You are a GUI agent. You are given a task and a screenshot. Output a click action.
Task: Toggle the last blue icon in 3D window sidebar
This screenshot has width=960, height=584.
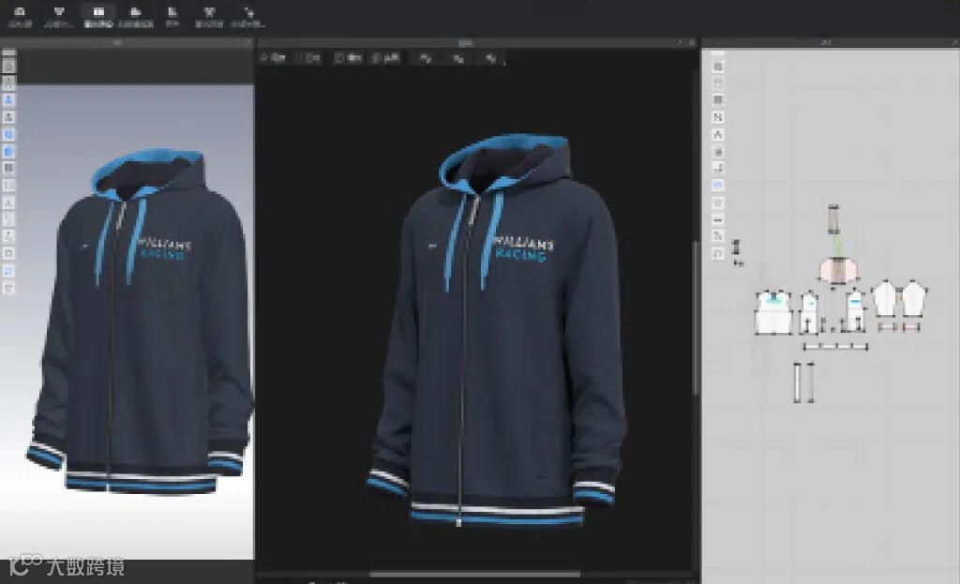[8, 271]
